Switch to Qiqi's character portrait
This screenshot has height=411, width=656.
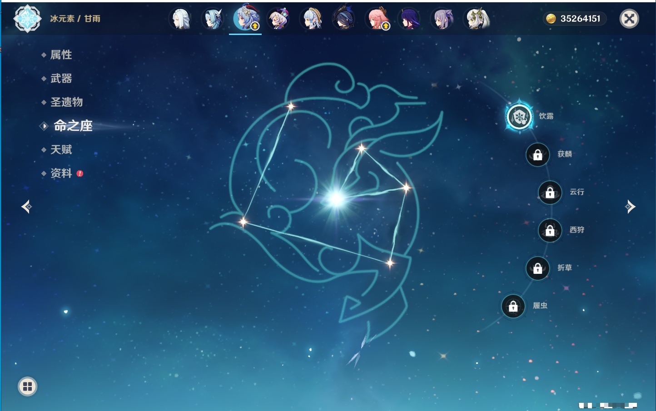(278, 19)
